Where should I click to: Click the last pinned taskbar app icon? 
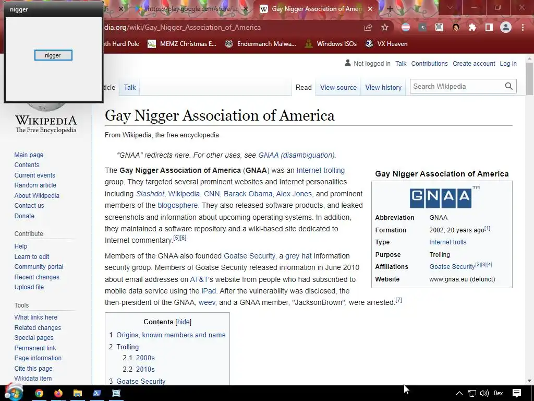point(116,393)
